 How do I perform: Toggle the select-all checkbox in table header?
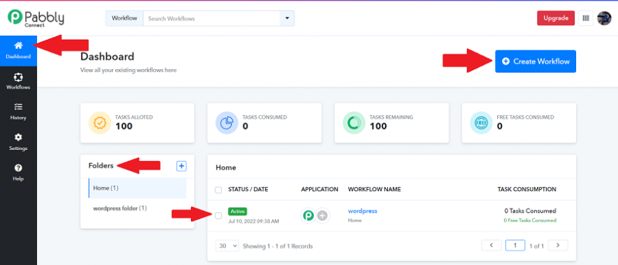pos(218,190)
